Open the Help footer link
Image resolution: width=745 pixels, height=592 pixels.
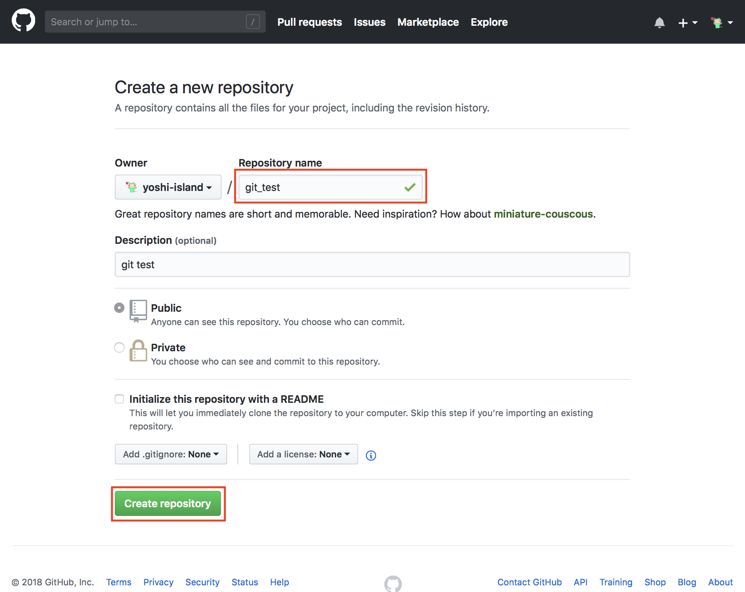280,582
